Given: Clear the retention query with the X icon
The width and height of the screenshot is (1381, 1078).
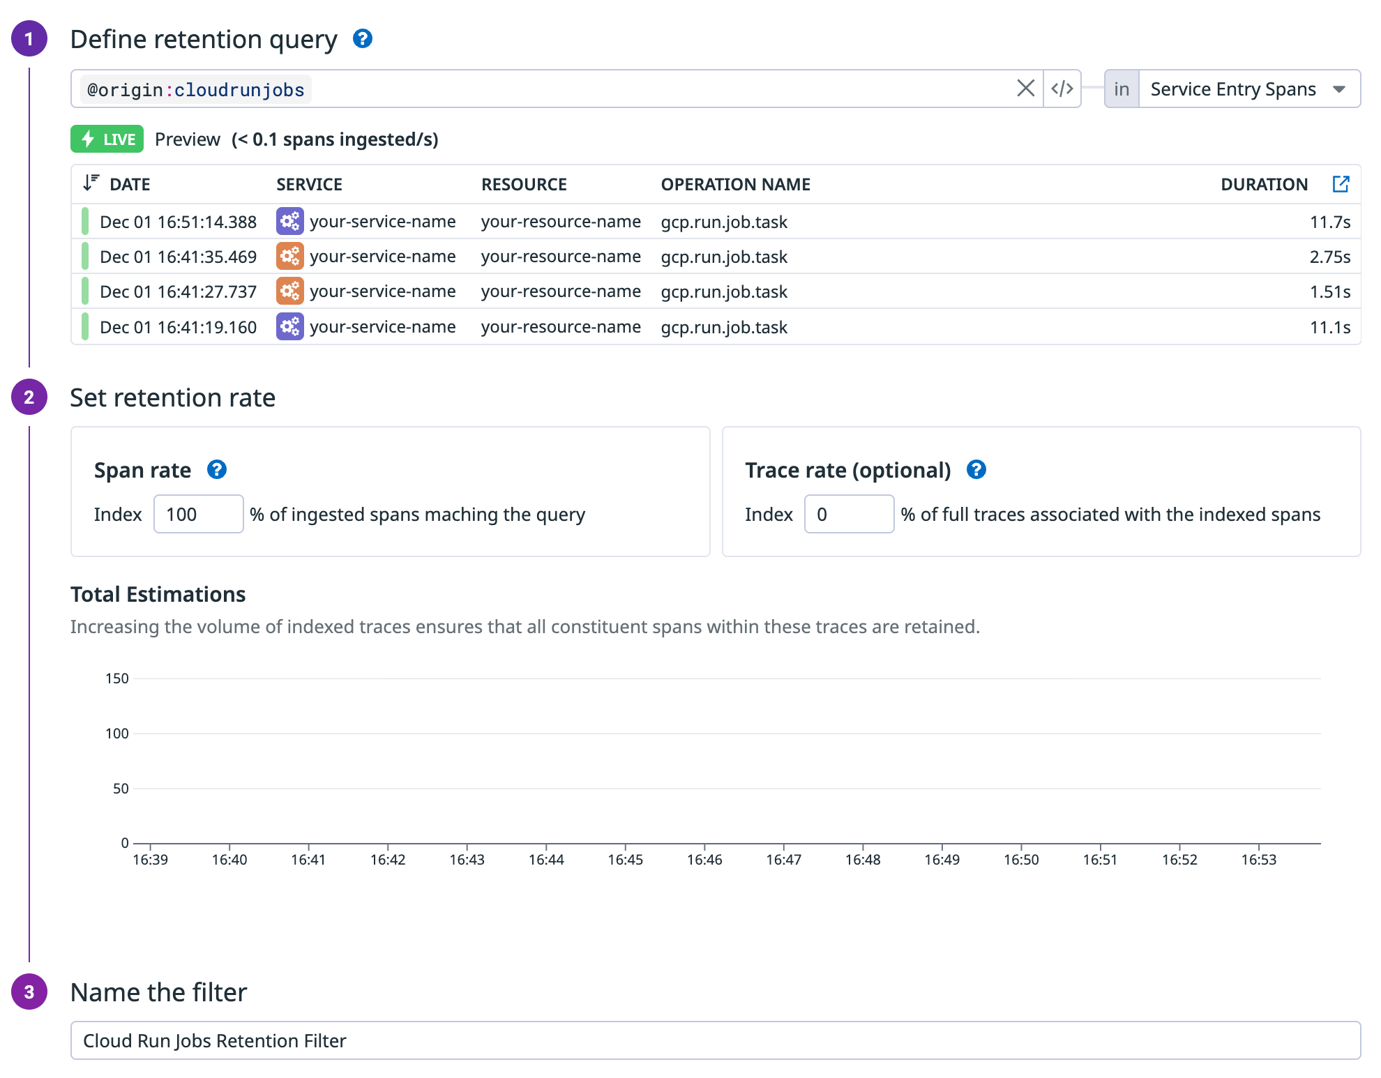Looking at the screenshot, I should [1026, 89].
